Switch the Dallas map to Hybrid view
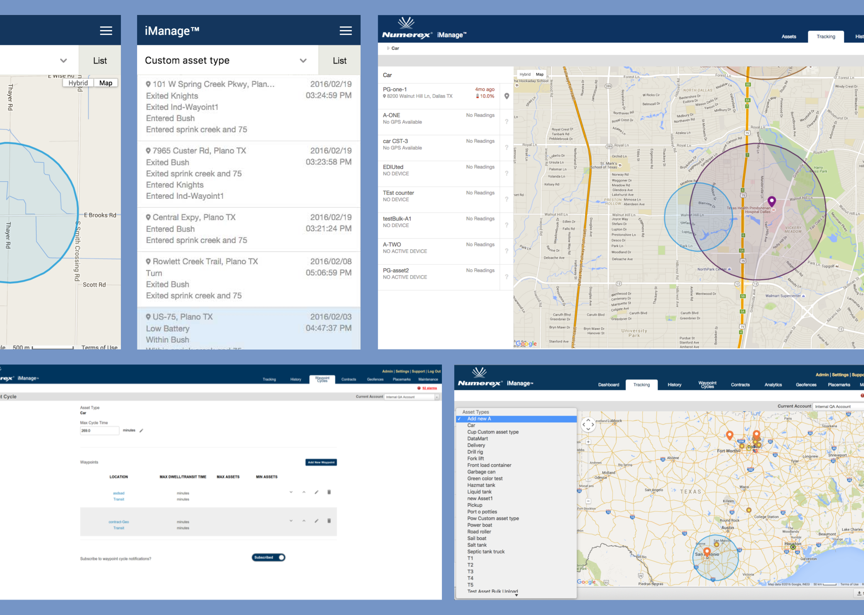This screenshot has height=615, width=864. [x=525, y=74]
